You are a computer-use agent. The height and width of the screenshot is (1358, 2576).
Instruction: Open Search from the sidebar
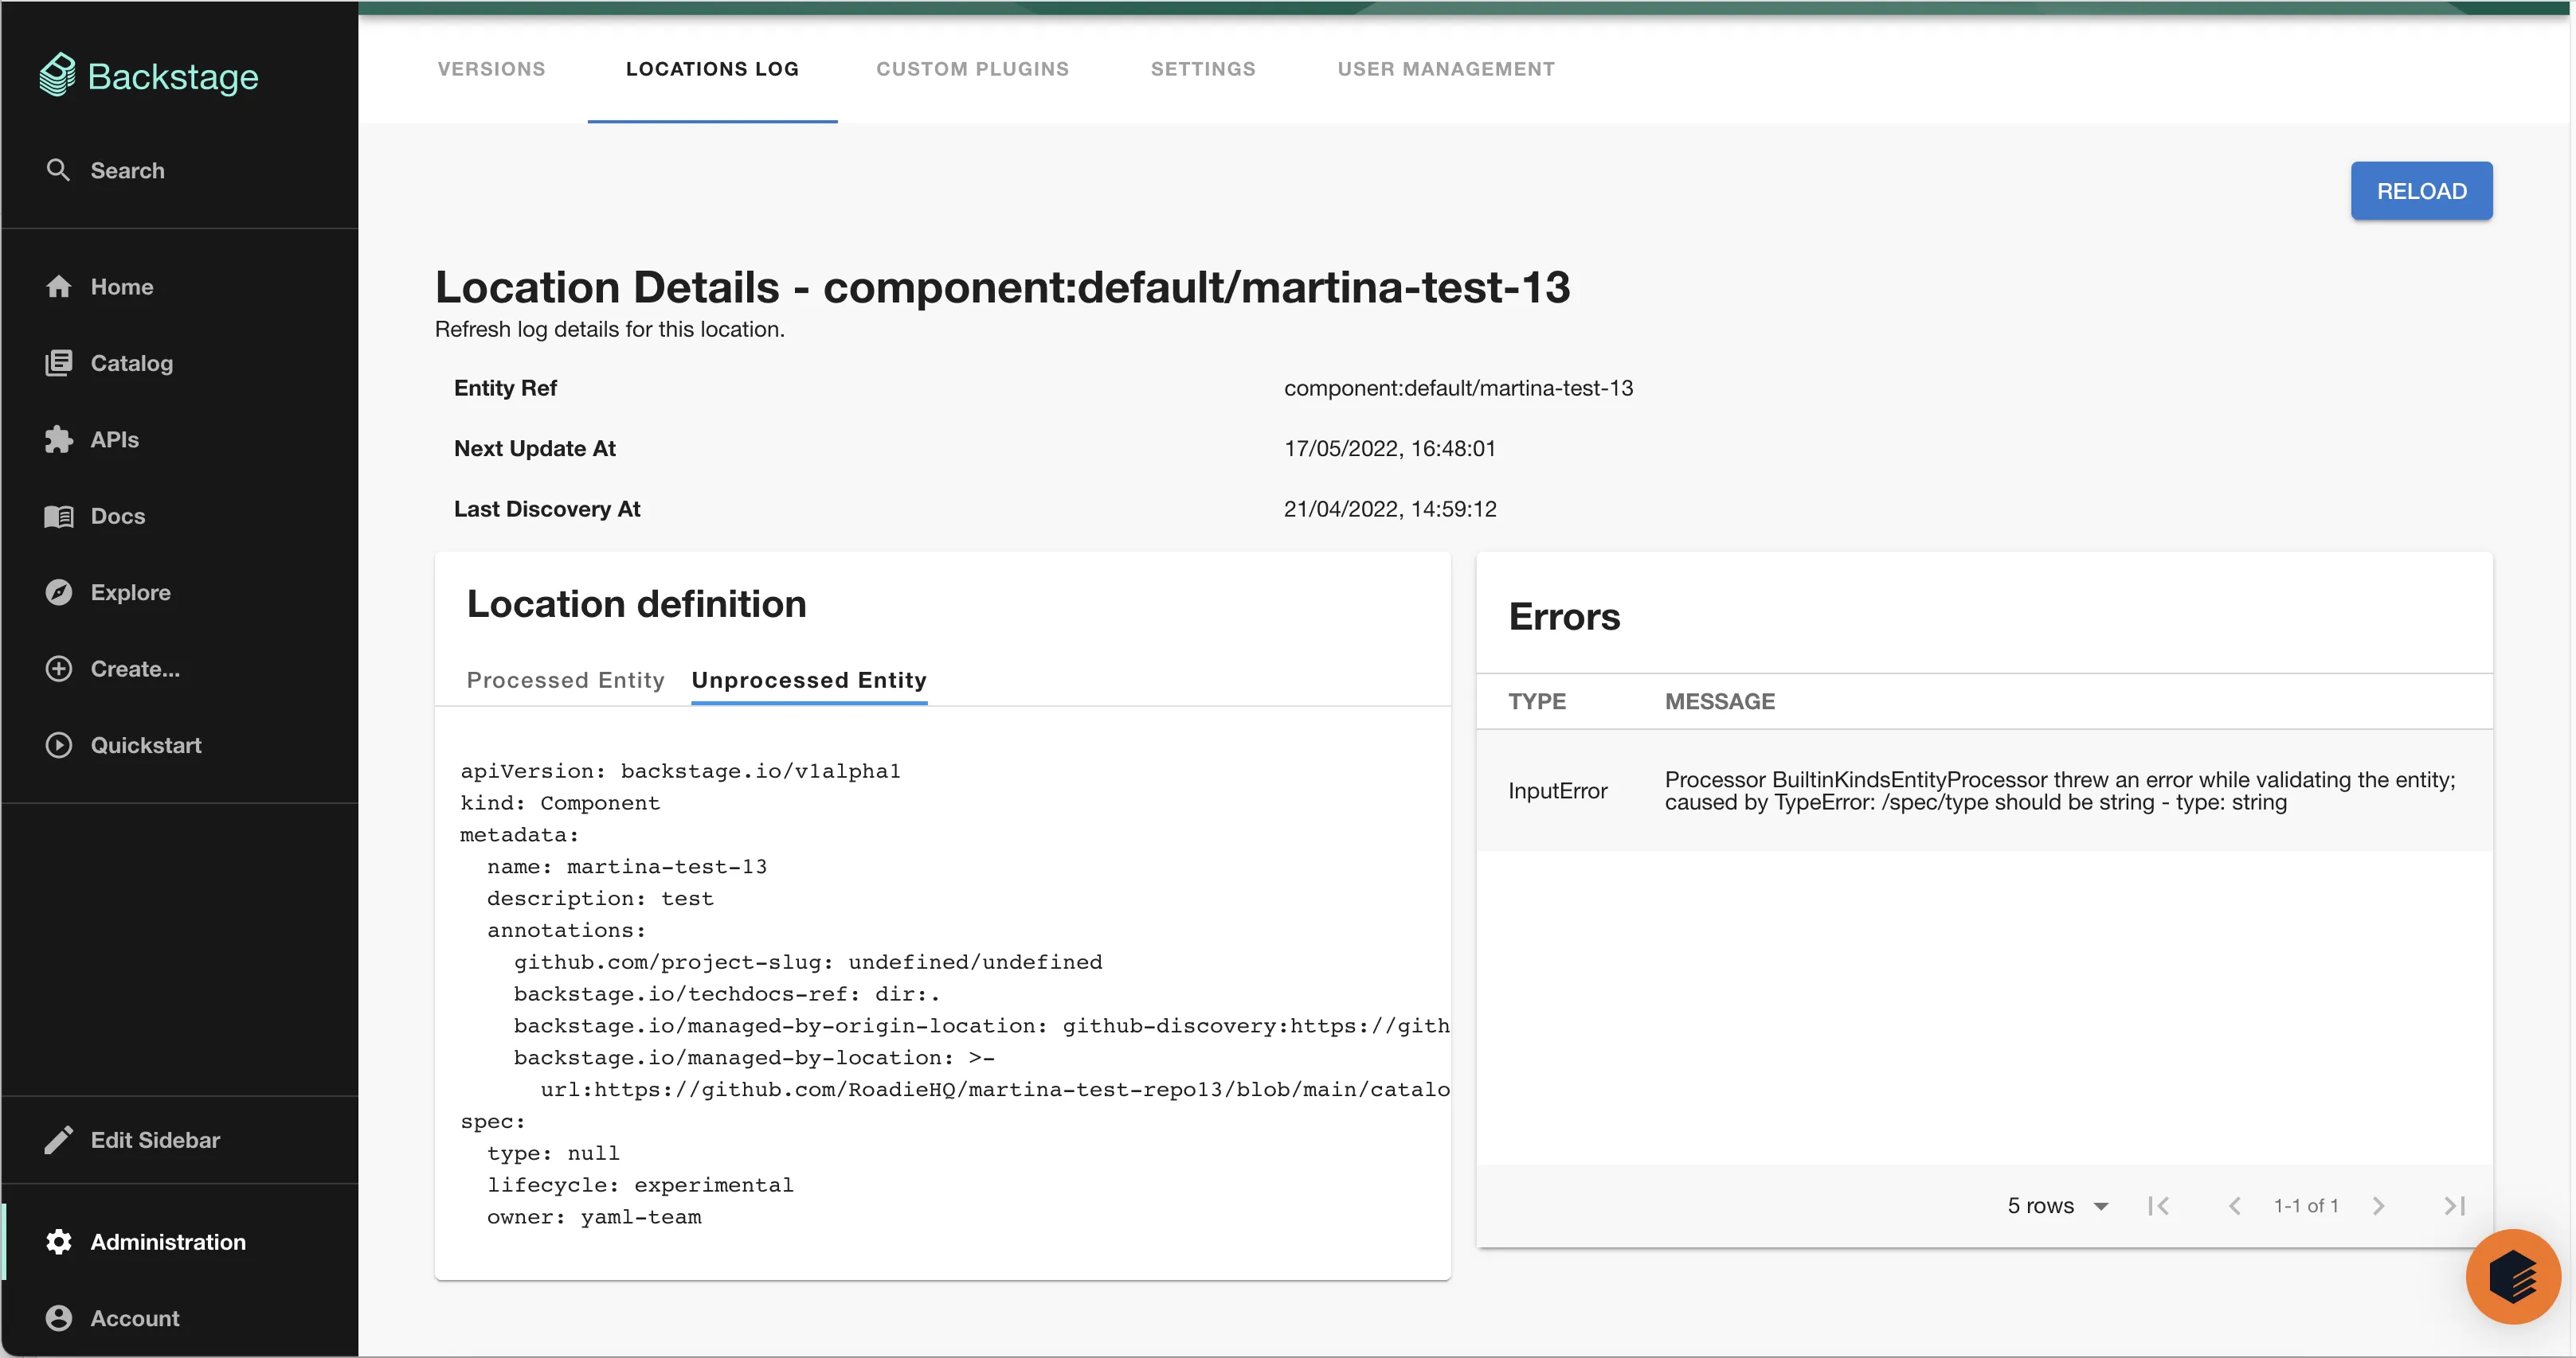tap(59, 170)
